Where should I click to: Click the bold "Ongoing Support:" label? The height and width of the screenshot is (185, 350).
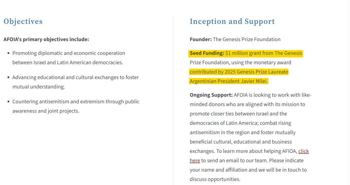(211, 95)
